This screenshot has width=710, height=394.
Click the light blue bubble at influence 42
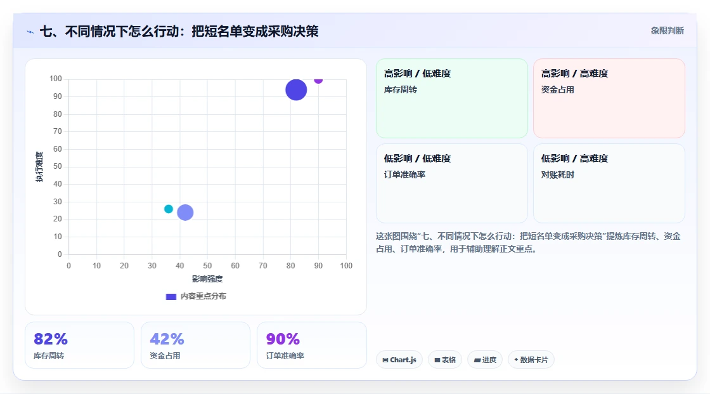(x=185, y=212)
